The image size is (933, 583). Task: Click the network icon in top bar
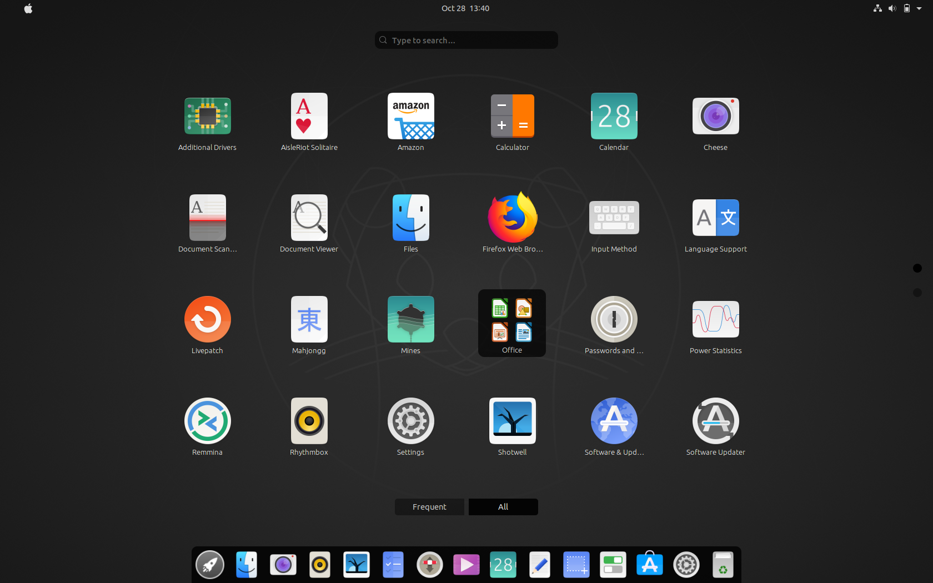(877, 8)
